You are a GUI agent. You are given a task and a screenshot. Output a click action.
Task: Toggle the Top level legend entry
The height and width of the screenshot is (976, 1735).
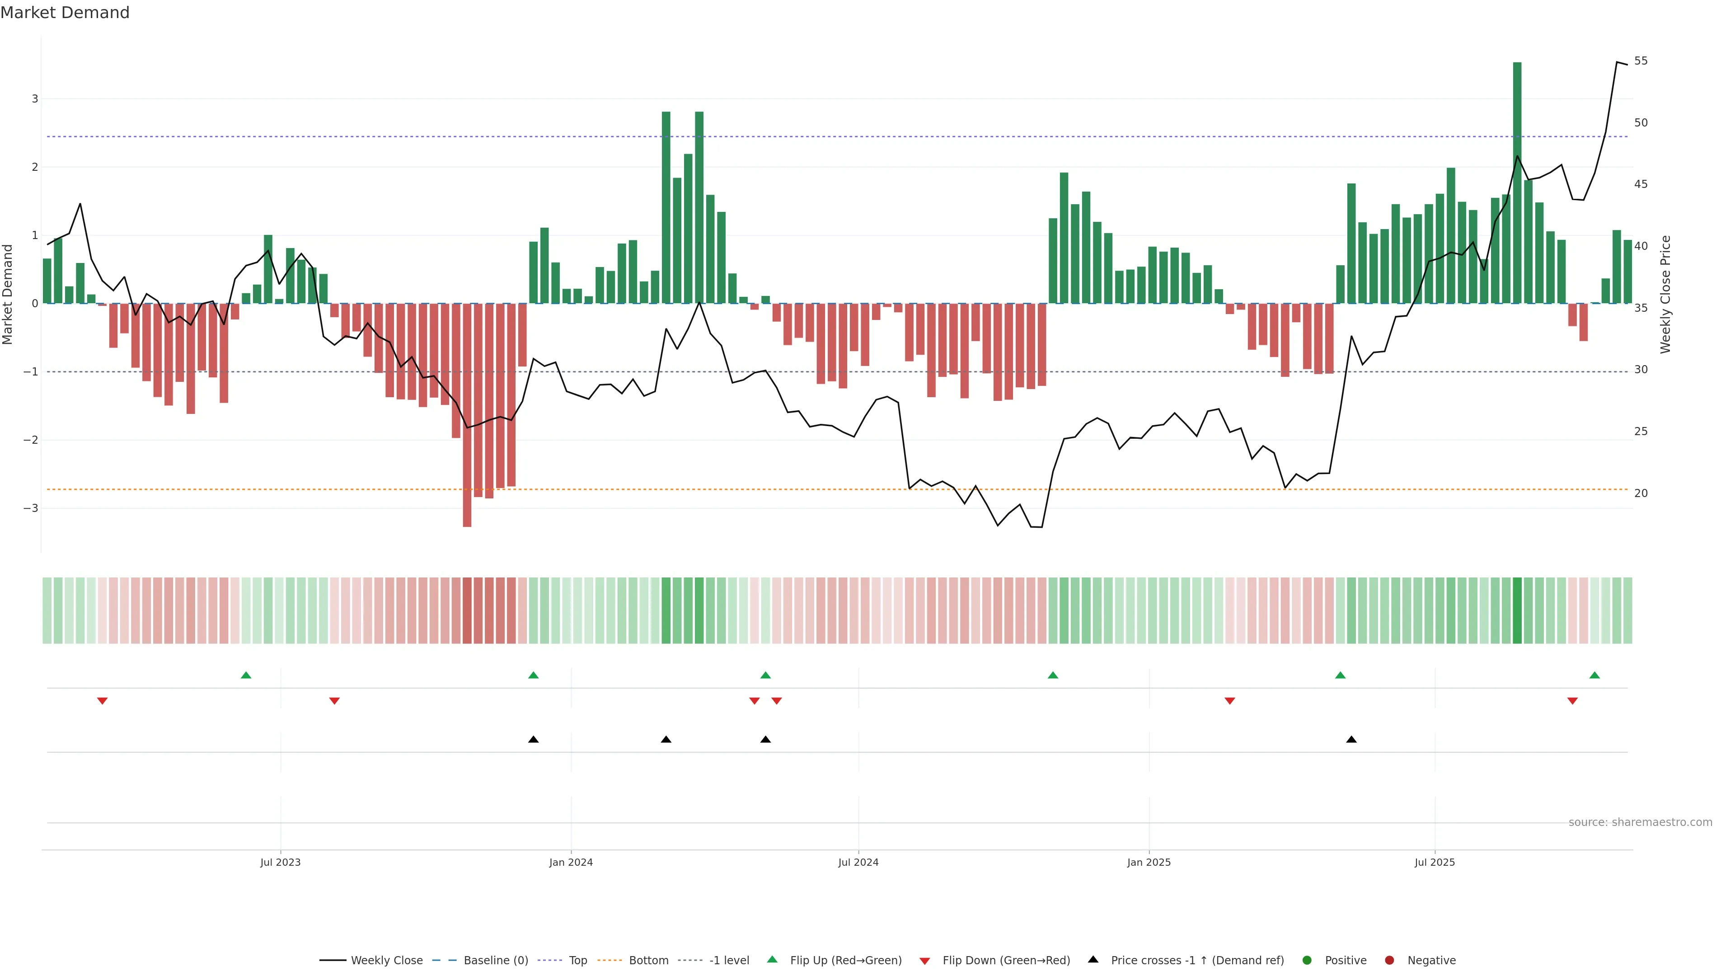tap(577, 961)
